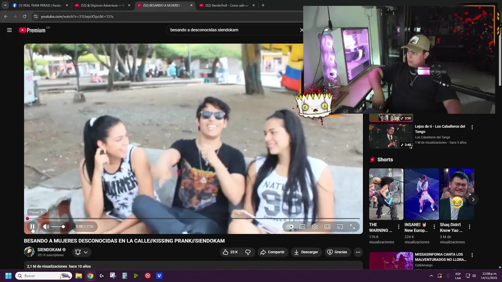Open the tab search dropdown arrow
This screenshot has width=502, height=282.
5,5
